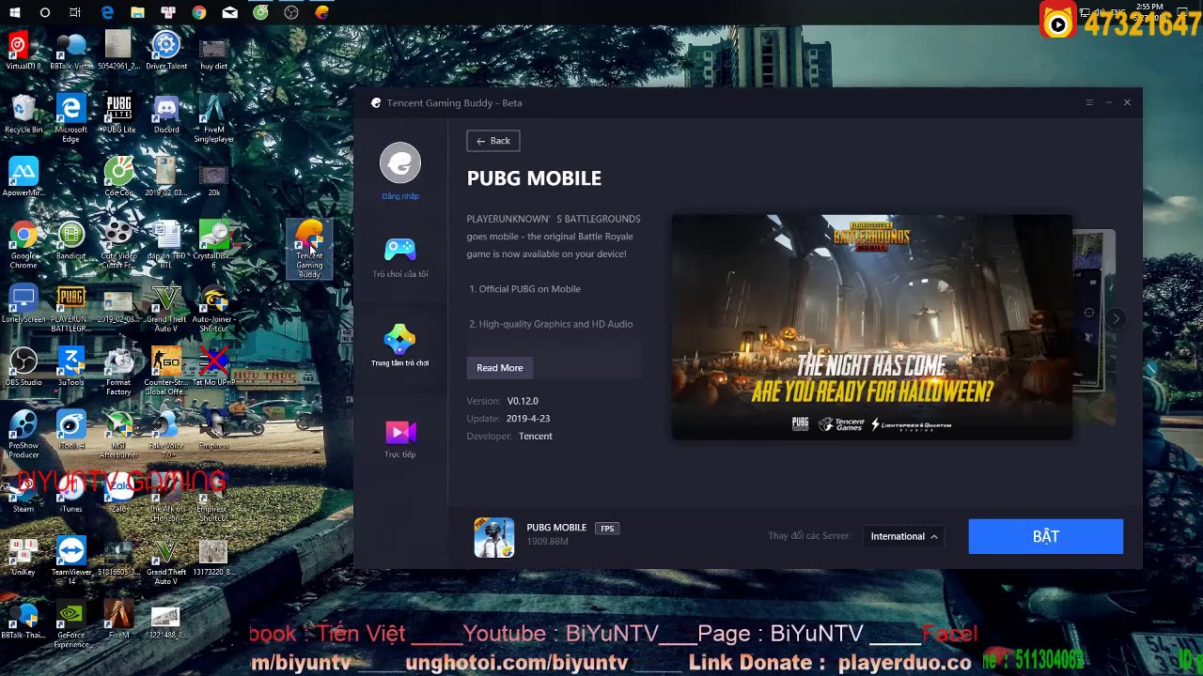Viewport: 1203px width, 676px height.
Task: Open OBS Studio from the taskbar
Action: pos(291,12)
